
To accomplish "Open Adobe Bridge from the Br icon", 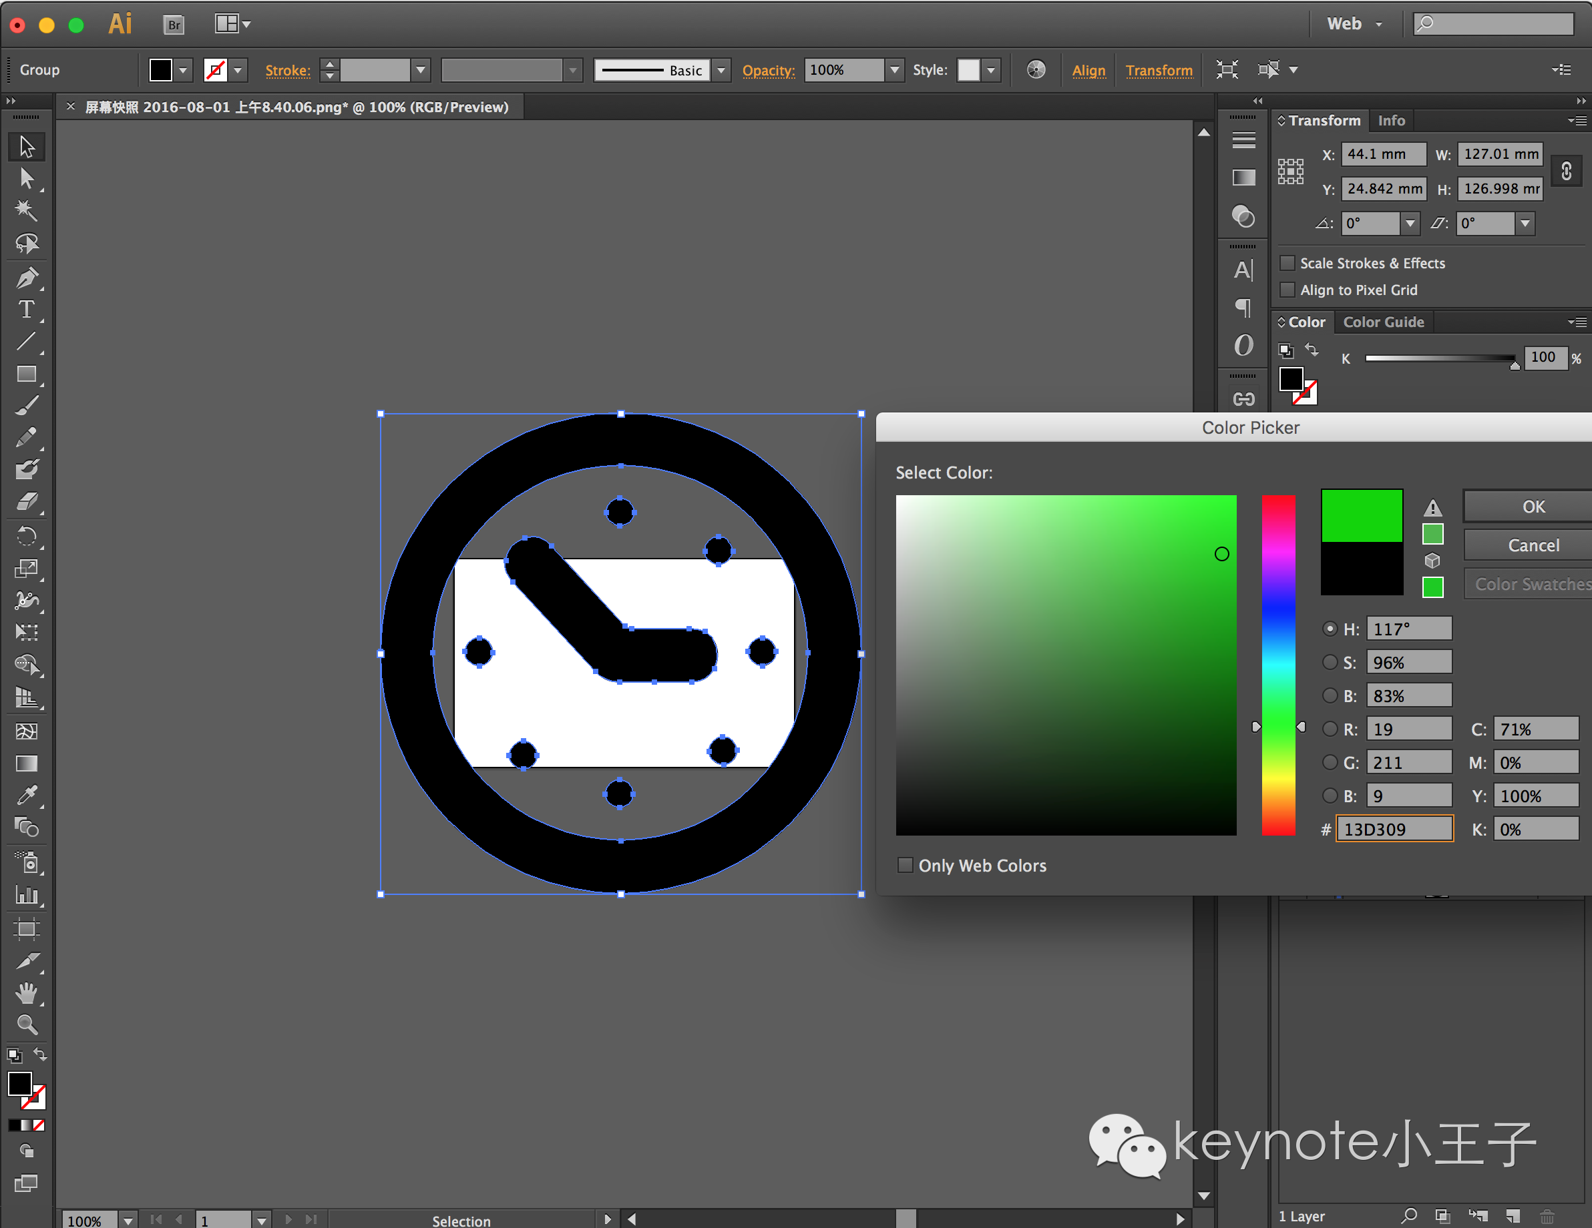I will pos(174,24).
